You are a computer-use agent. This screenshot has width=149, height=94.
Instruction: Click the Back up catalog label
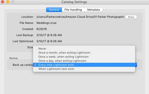tap(23, 65)
